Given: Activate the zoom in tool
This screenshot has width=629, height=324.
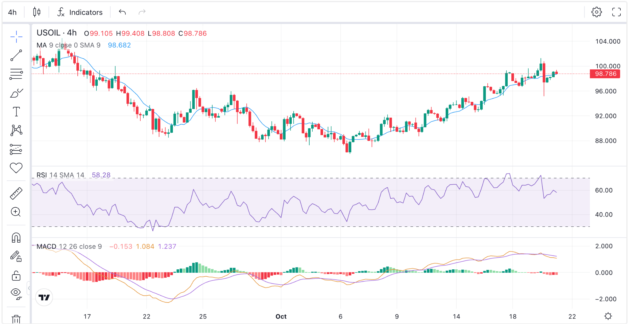Looking at the screenshot, I should point(16,212).
